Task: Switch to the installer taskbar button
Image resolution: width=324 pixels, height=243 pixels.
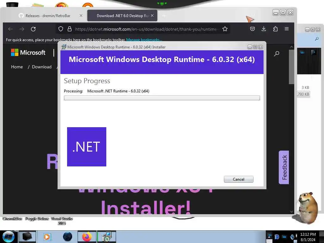Action: pos(107,237)
